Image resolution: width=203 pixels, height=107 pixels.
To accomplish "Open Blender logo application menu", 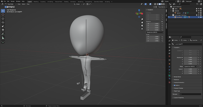I will [2, 1].
